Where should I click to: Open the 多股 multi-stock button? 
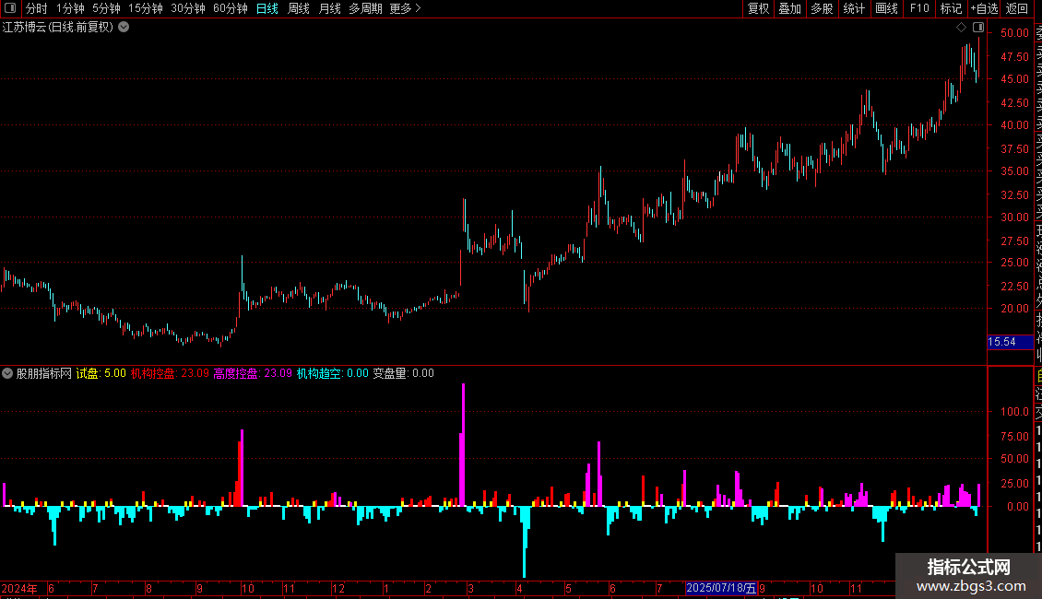coord(822,8)
